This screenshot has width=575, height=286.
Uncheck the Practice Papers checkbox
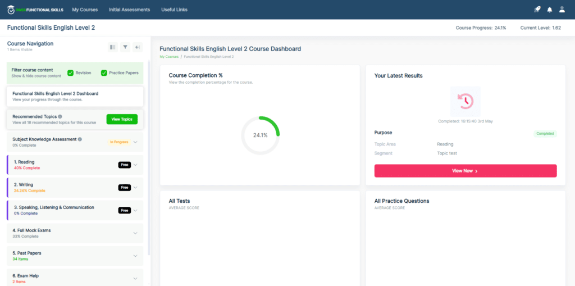point(104,73)
